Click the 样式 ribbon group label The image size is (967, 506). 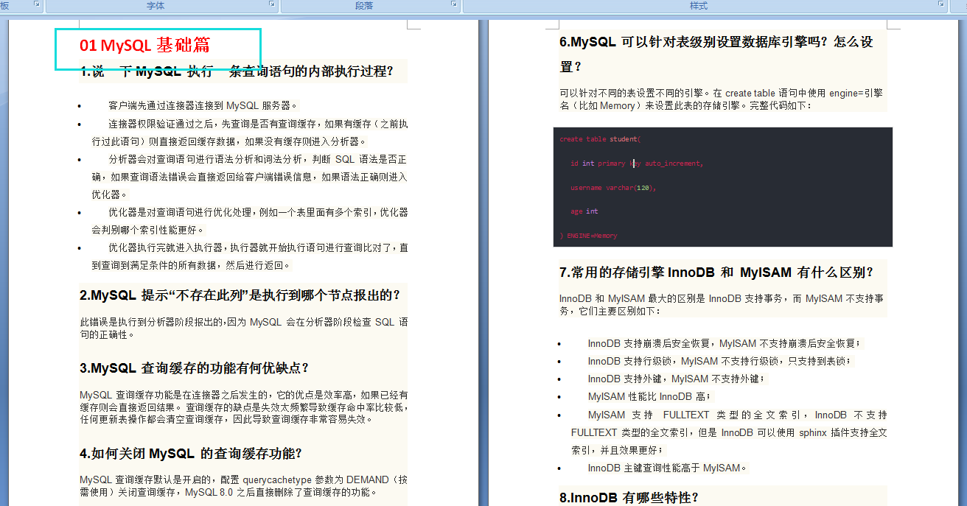699,5
